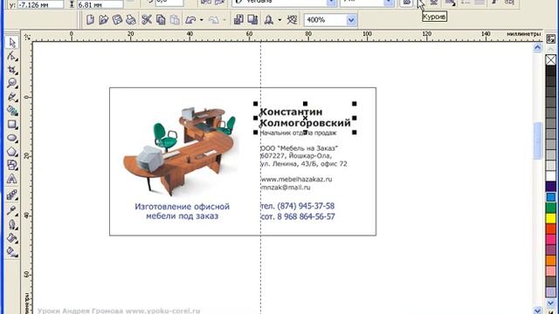Pick the white color swatch

(551, 176)
